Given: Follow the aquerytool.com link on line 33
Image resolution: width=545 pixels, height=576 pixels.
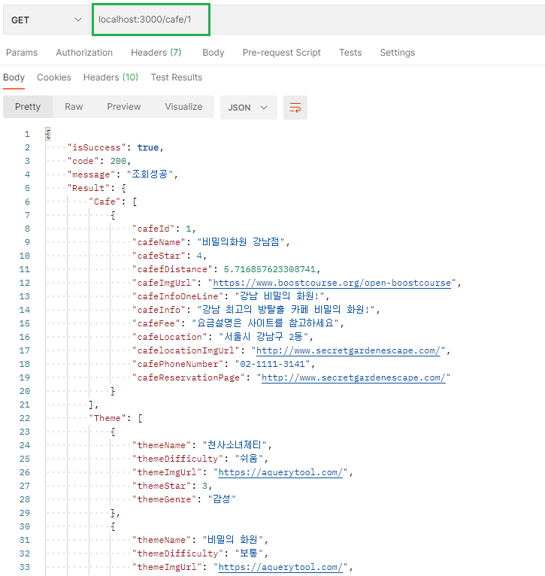Looking at the screenshot, I should point(280,567).
